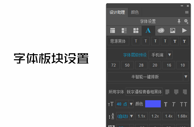Image resolution: width=194 pixels, height=127 pixels.
Task: Pin the 字体设置 panel with pushpin
Action: [179, 21]
